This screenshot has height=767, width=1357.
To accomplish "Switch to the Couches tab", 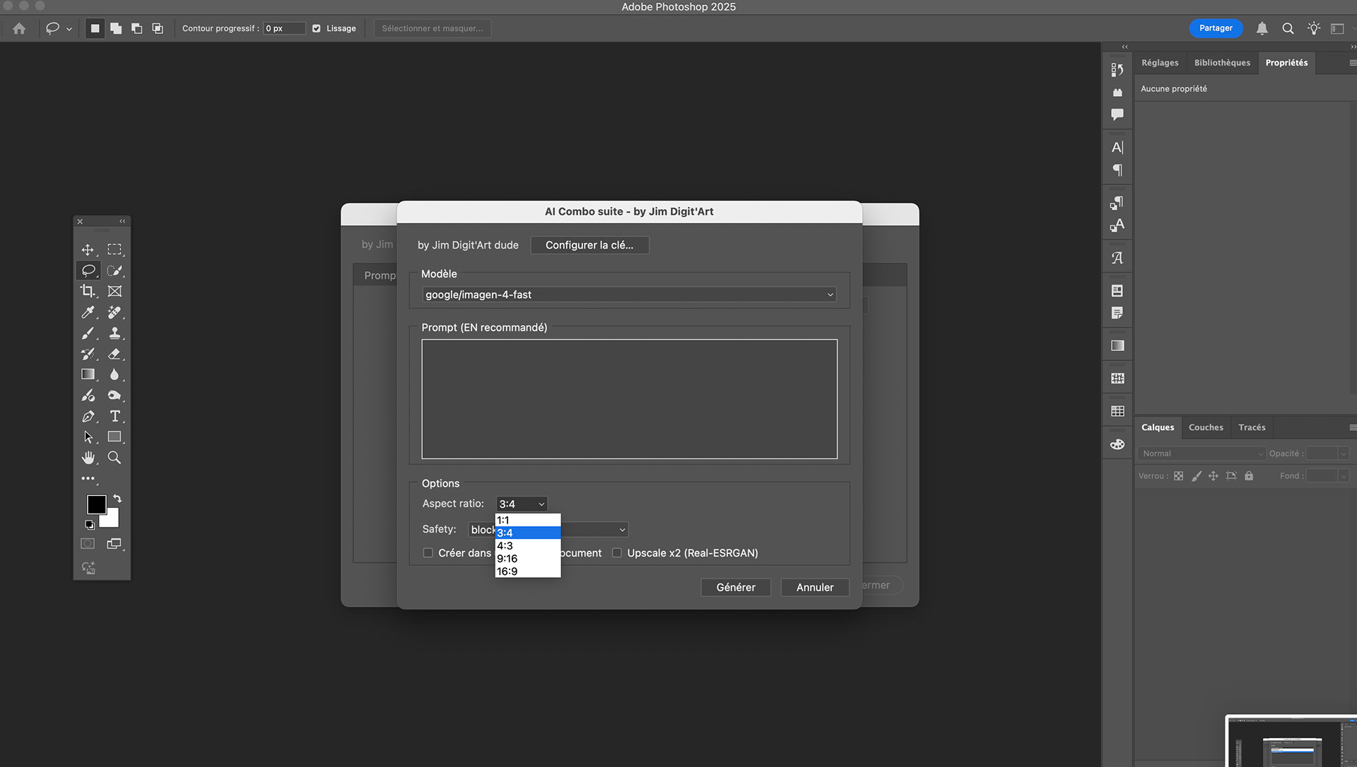I will pyautogui.click(x=1206, y=427).
